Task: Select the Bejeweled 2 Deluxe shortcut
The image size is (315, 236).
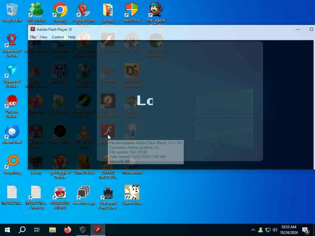Action: (x=12, y=45)
